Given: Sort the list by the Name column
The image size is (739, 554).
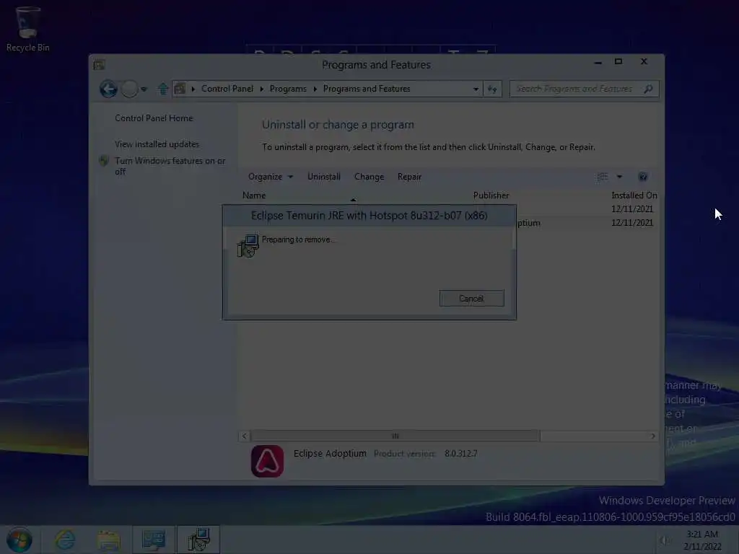Looking at the screenshot, I should pos(254,195).
